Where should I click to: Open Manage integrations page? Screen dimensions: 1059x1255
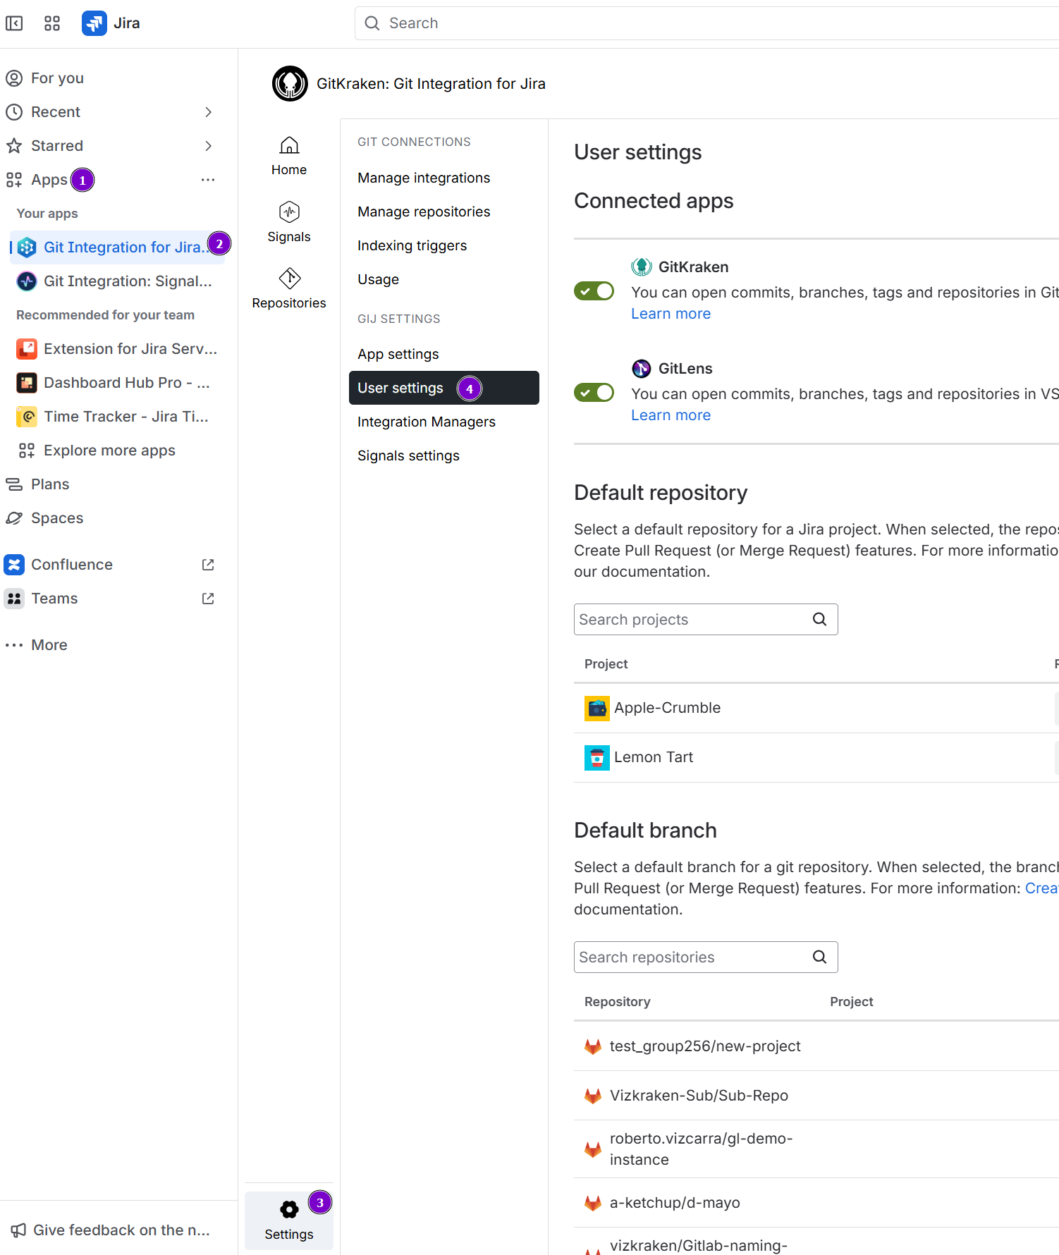pos(424,178)
